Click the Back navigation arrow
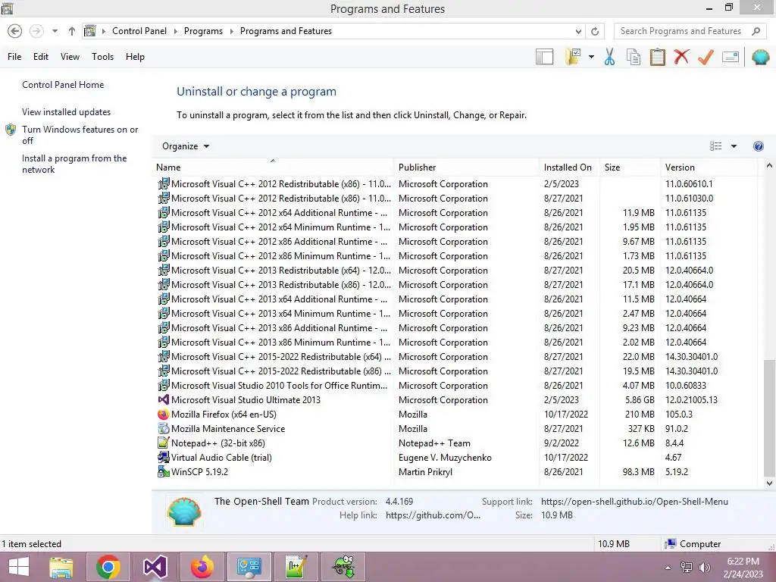 [15, 31]
